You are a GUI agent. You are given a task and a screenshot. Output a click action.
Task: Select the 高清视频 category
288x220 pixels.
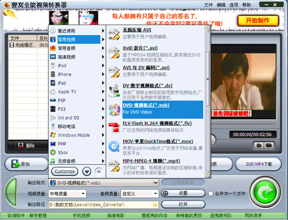click(x=77, y=57)
